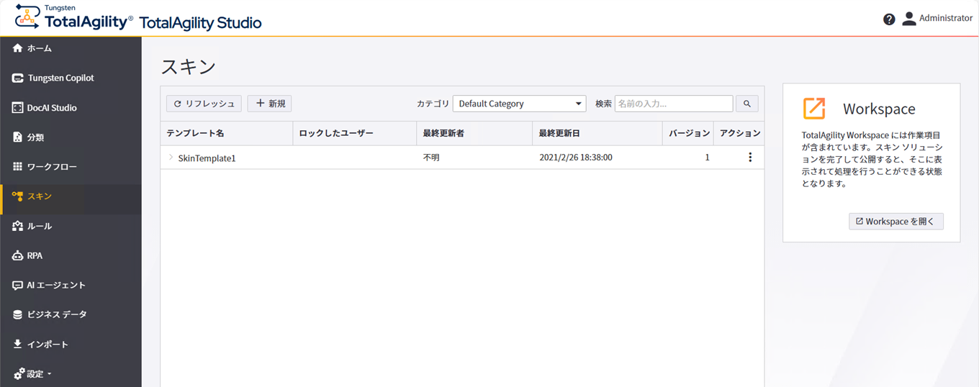Expand the 設定 settings menu

(x=35, y=374)
